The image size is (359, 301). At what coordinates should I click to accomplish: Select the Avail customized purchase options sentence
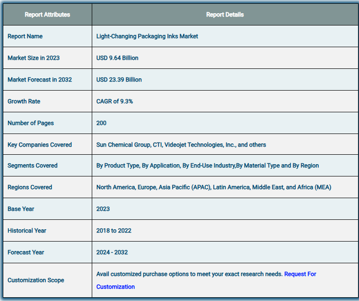pyautogui.click(x=189, y=274)
